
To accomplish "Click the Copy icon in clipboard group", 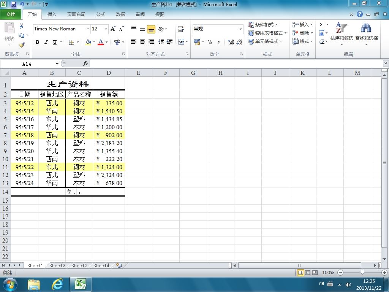I will pos(22,35).
